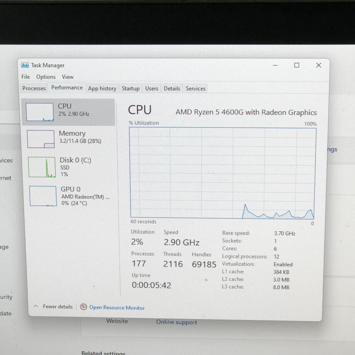Collapse view with Fewer details chevron
This screenshot has height=355, width=355.
pyautogui.click(x=36, y=306)
